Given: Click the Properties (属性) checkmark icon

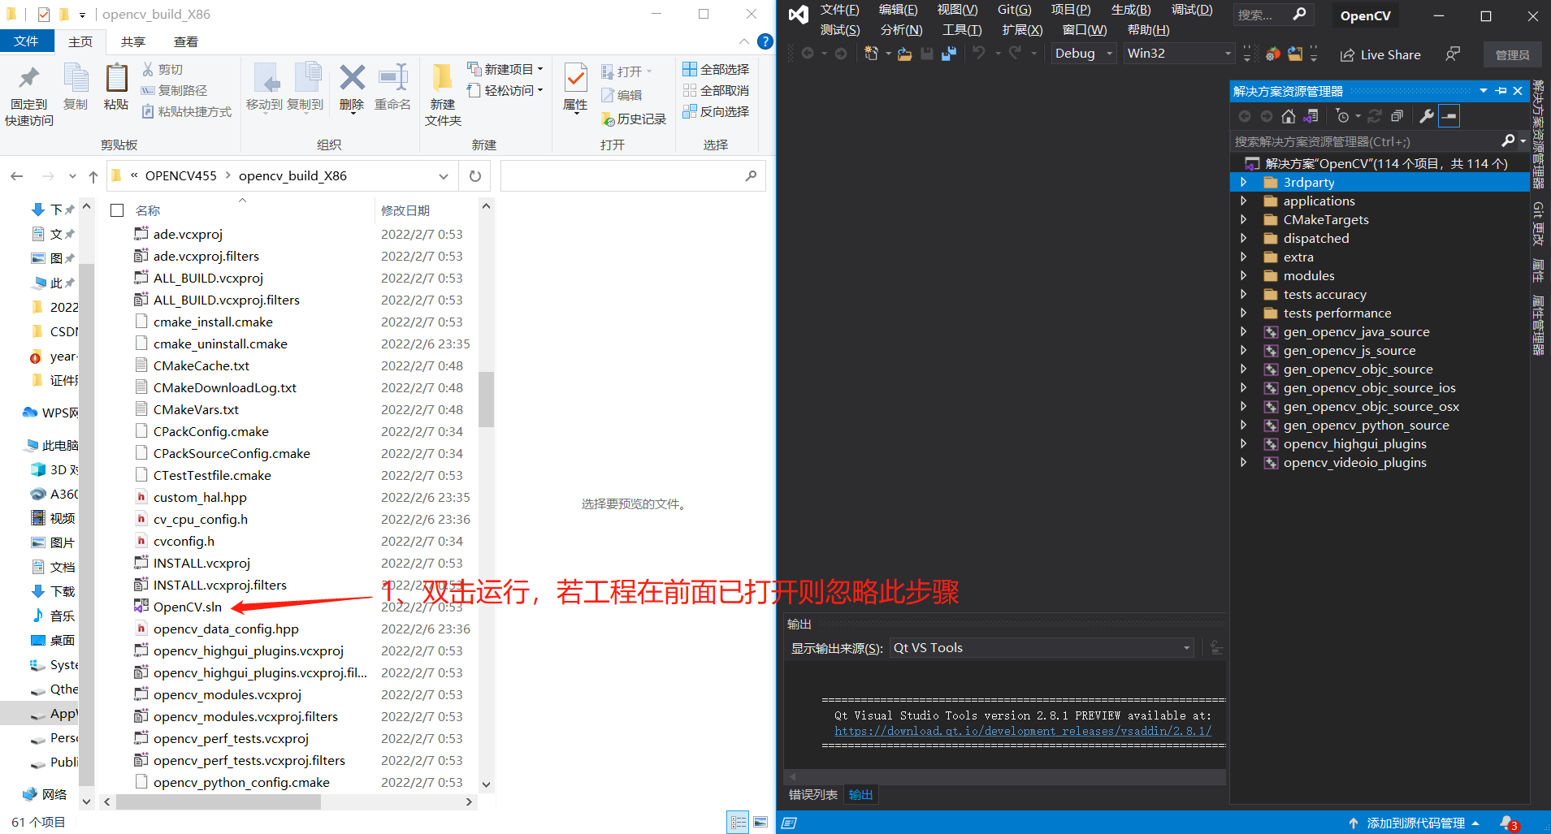Looking at the screenshot, I should 575,78.
